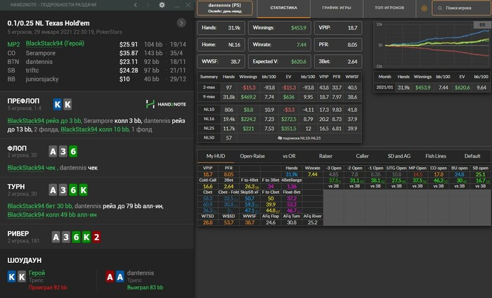Click the flop Ace card
The height and width of the screenshot is (298, 492).
coord(53,152)
